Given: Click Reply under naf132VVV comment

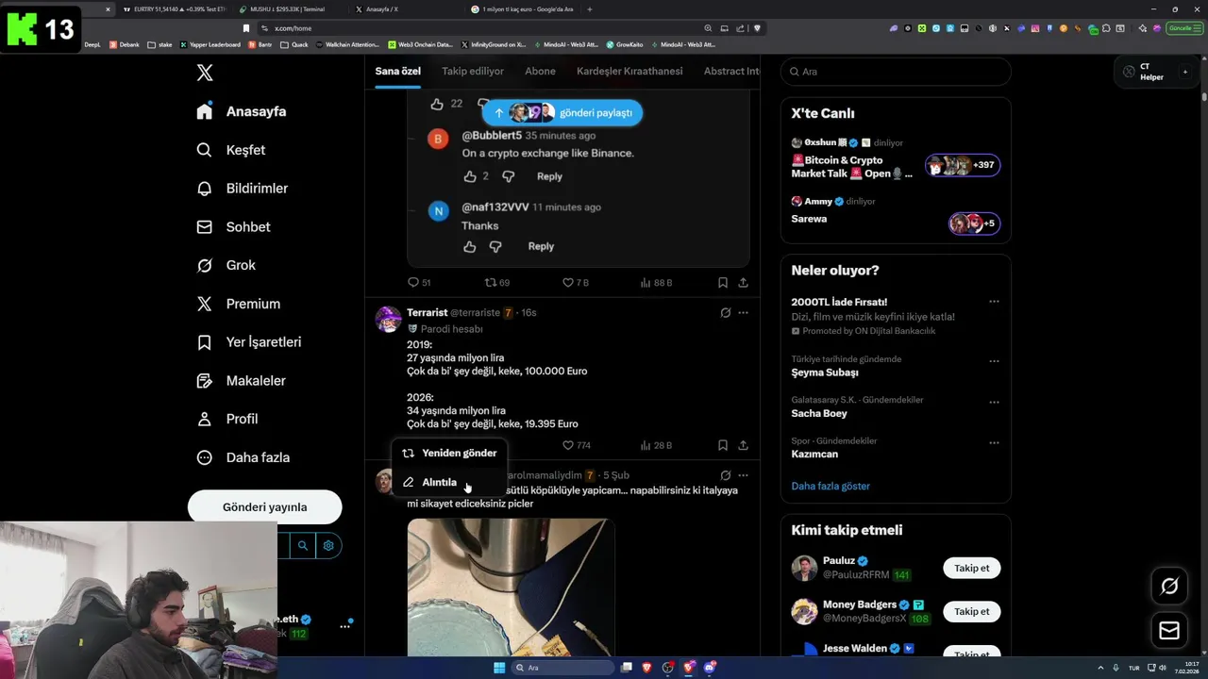Looking at the screenshot, I should coord(541,246).
